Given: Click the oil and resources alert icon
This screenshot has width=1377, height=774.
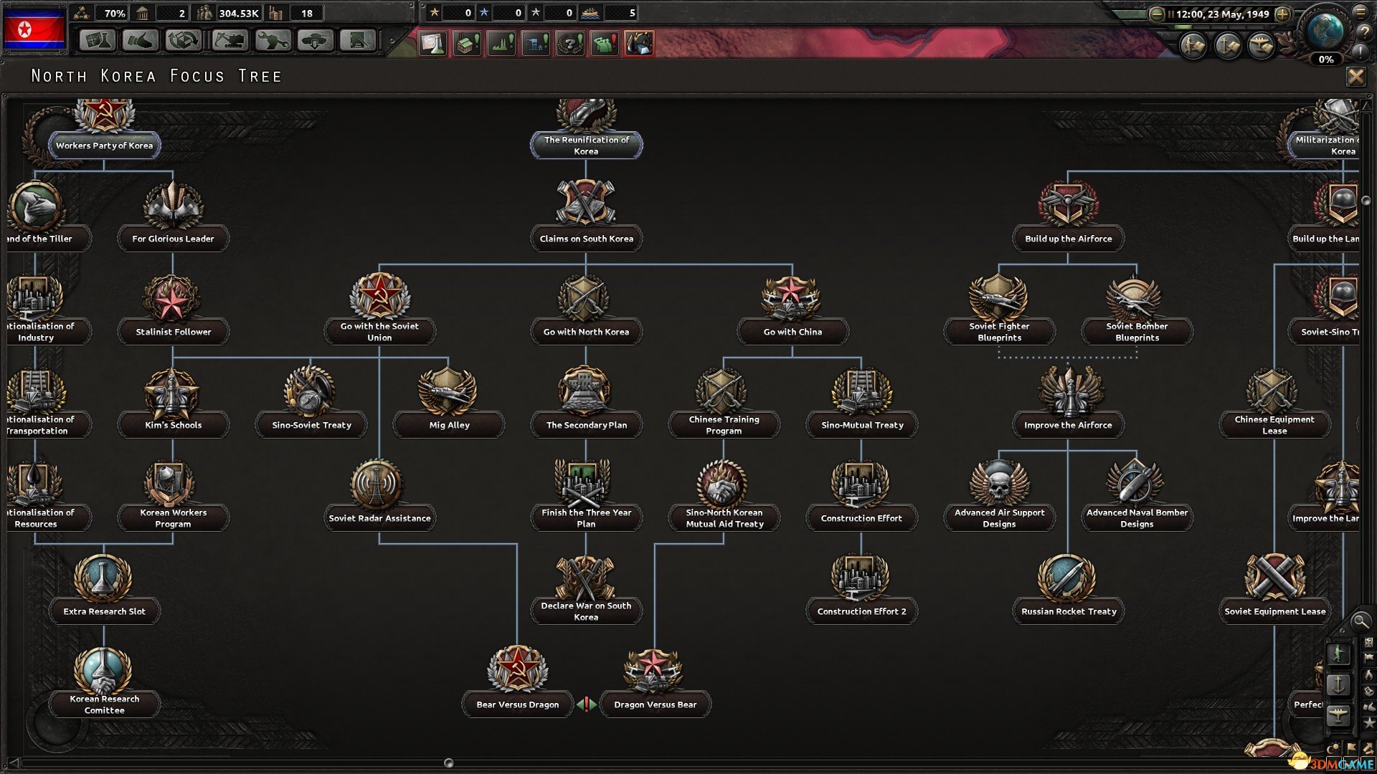Looking at the screenshot, I should (x=639, y=43).
